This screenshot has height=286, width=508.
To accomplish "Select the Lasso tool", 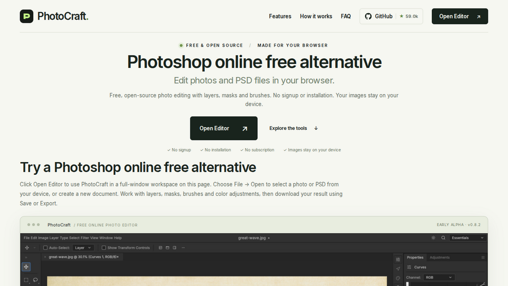I will (x=35, y=280).
